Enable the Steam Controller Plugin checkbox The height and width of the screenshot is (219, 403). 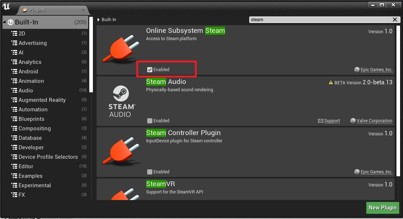click(150, 172)
